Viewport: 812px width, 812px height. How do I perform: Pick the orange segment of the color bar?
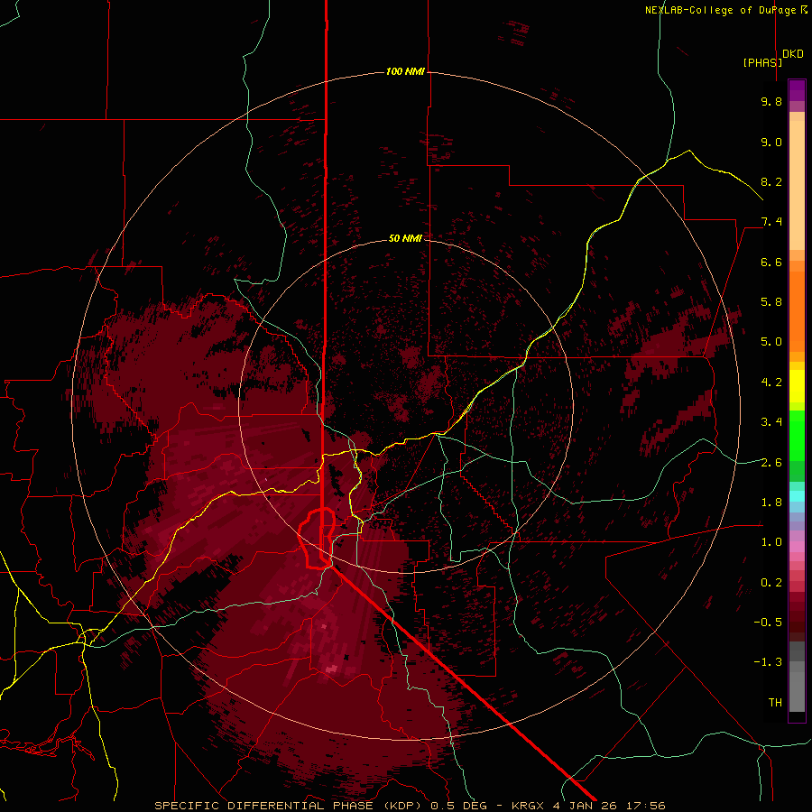(797, 310)
